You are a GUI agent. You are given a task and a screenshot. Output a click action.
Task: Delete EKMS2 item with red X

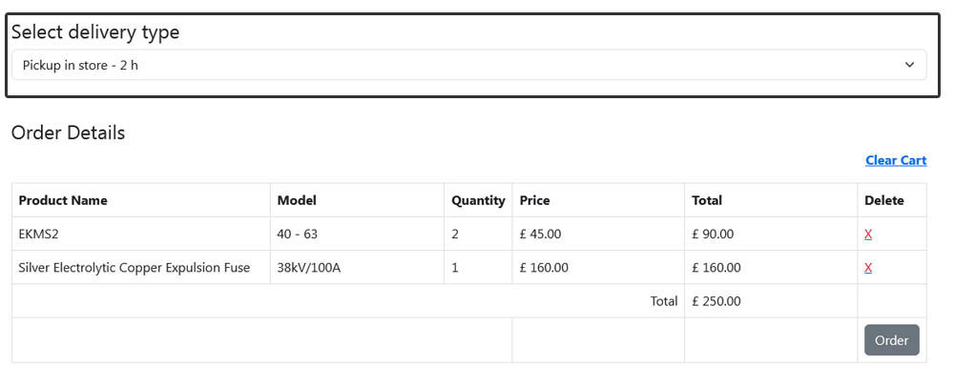pos(868,234)
